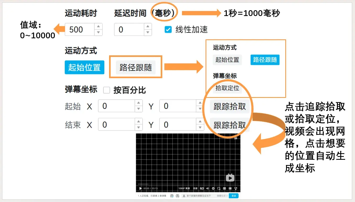Open the danmaku settings icon beside the input
The height and width of the screenshot is (202, 355).
point(177,196)
